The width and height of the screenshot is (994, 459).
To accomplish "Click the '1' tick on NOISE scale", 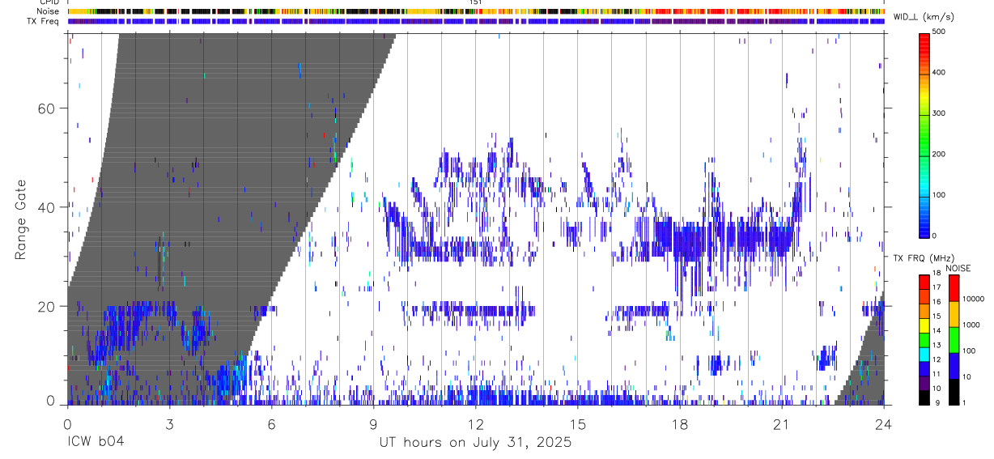I will point(965,402).
